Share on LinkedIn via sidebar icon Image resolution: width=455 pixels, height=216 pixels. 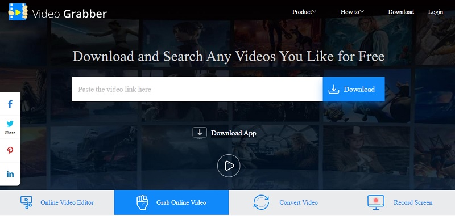[x=10, y=174]
